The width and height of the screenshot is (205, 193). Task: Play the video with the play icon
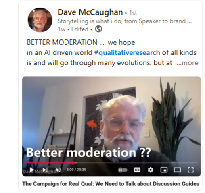[32, 170]
